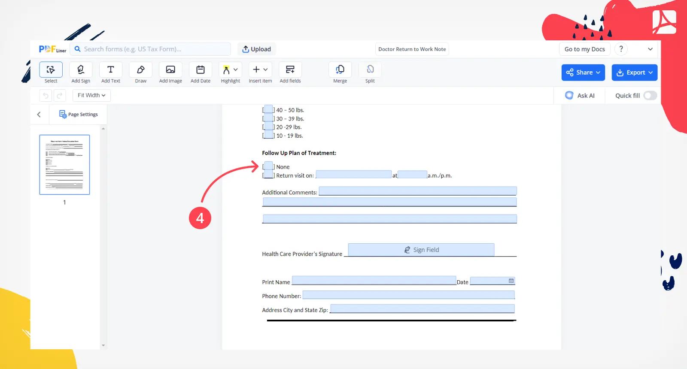Open the Export dropdown
The height and width of the screenshot is (369, 687).
635,73
